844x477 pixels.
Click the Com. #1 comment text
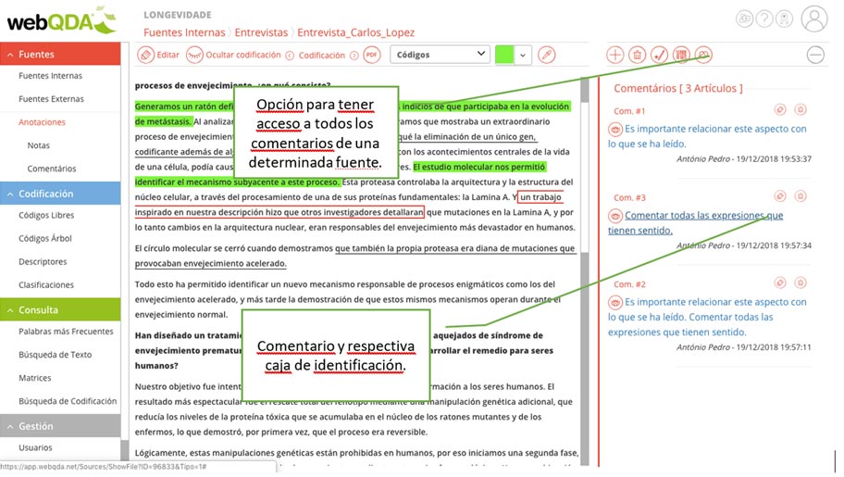(x=707, y=136)
